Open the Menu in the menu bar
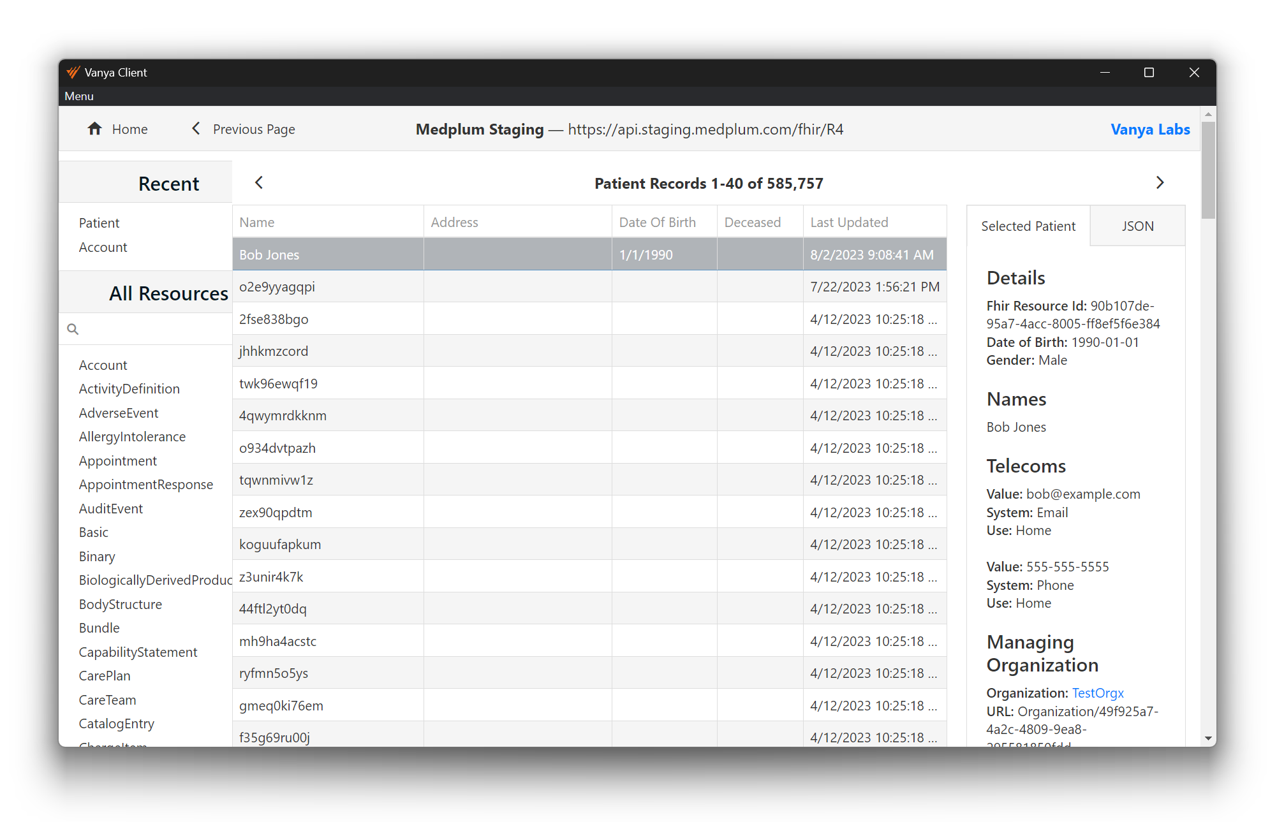The image size is (1284, 822). [x=78, y=96]
